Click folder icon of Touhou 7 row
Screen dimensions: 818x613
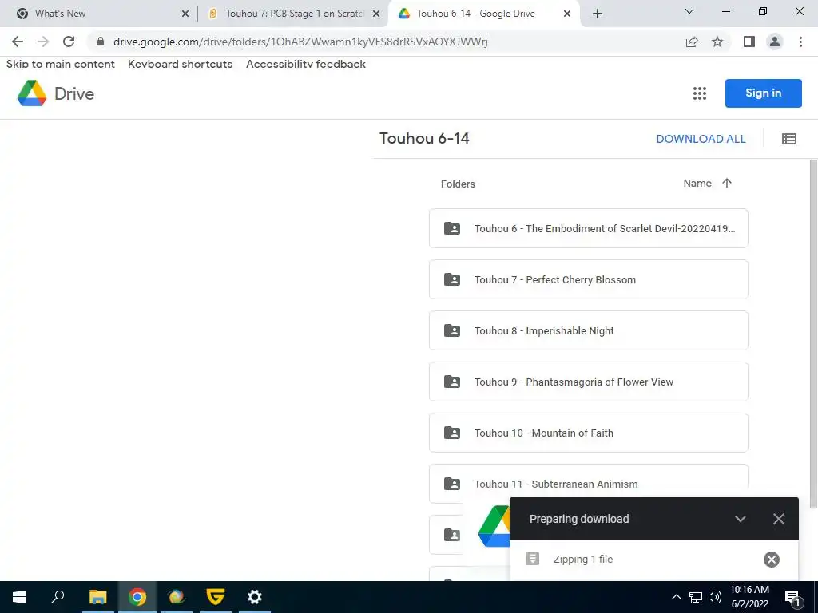452,279
